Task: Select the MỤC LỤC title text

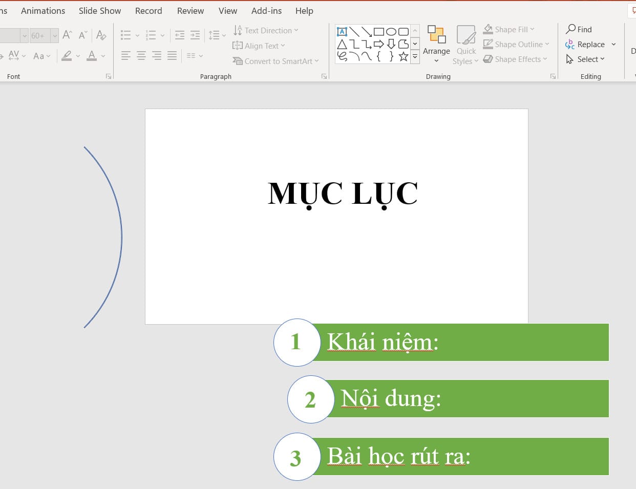Action: click(x=343, y=195)
